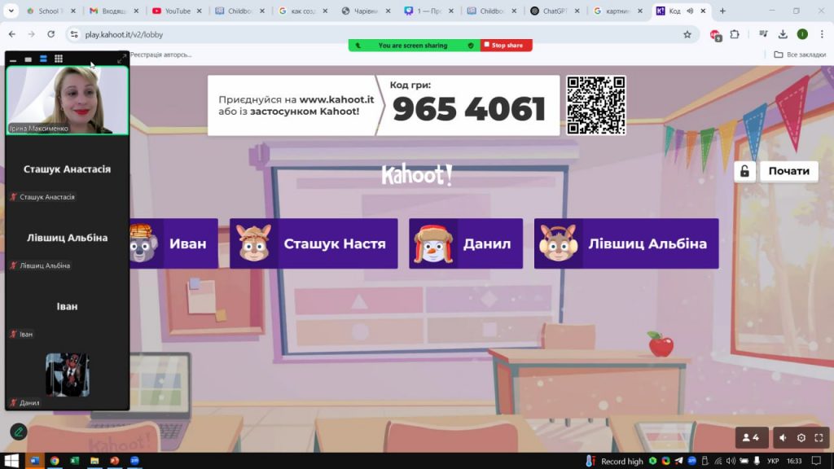Open the Chrome tab search dropdown
This screenshot has height=469, width=834.
point(11,11)
